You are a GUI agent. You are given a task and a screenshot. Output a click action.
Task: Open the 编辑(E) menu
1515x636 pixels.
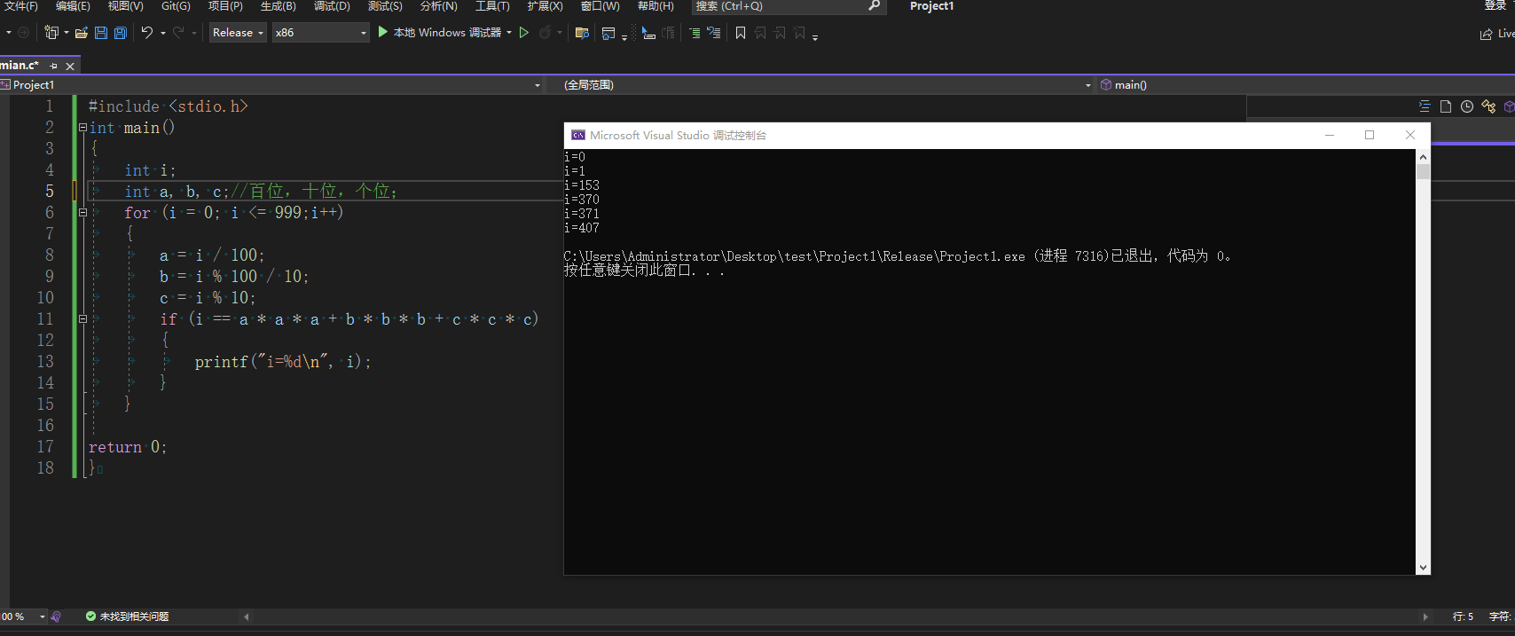(x=73, y=6)
